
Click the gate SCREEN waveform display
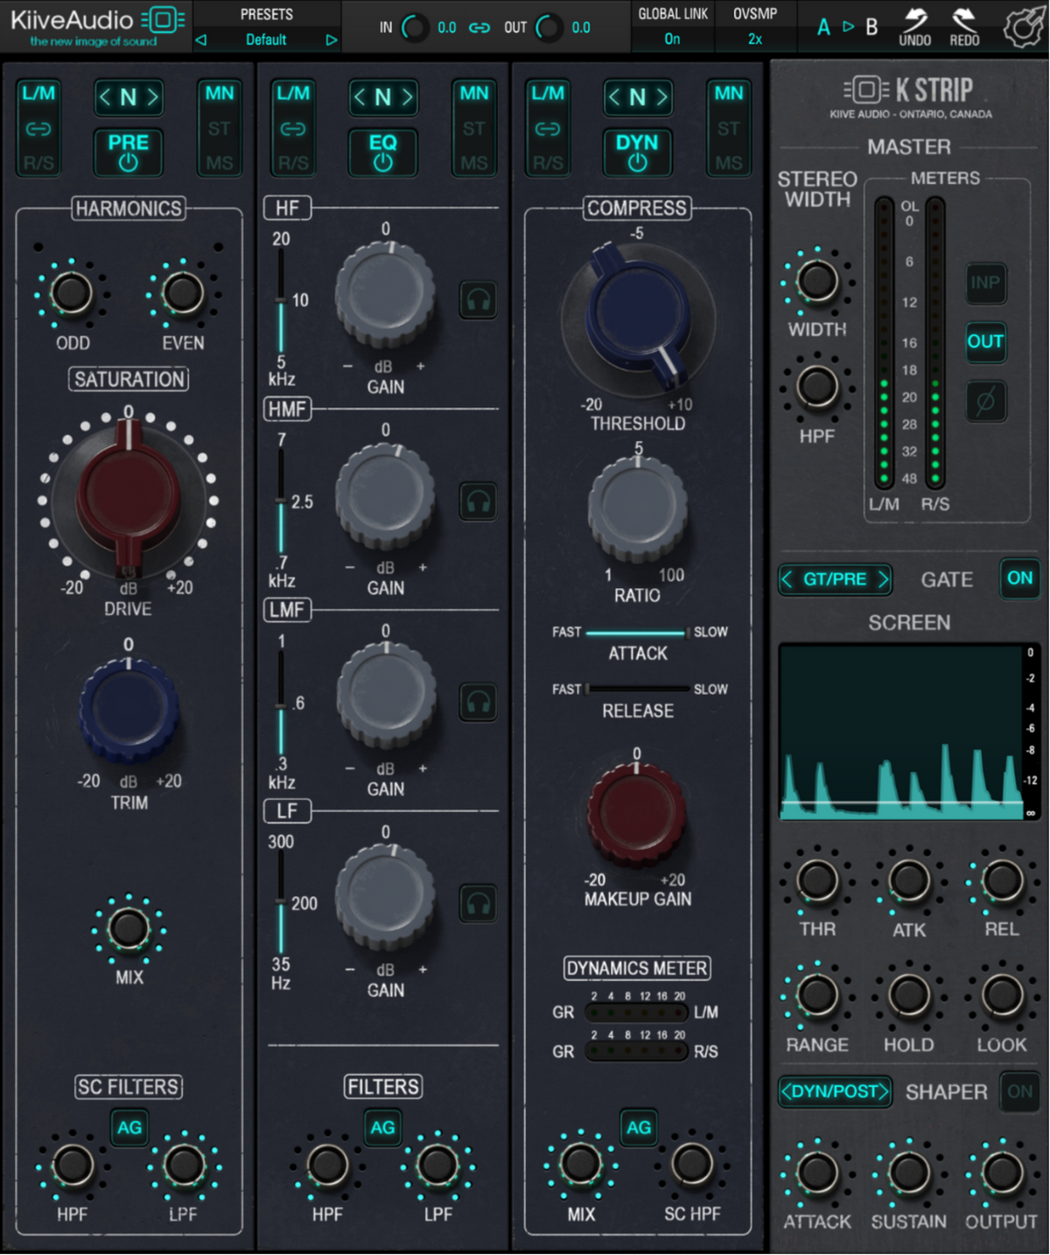pos(901,732)
